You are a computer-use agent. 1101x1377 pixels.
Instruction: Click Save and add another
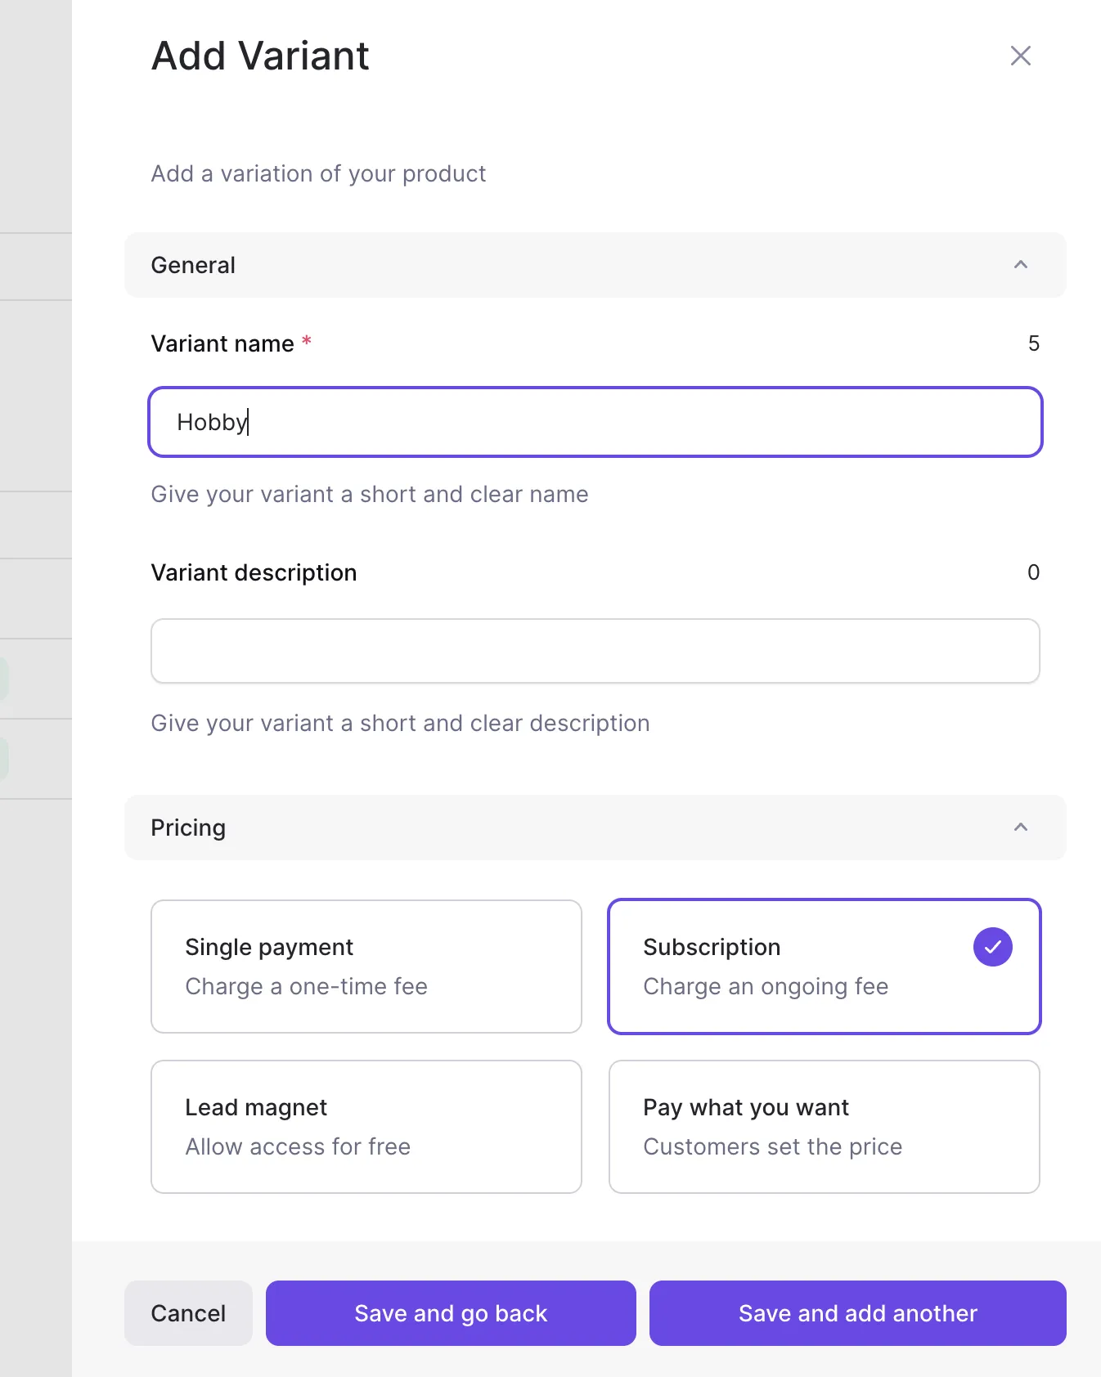857,1313
